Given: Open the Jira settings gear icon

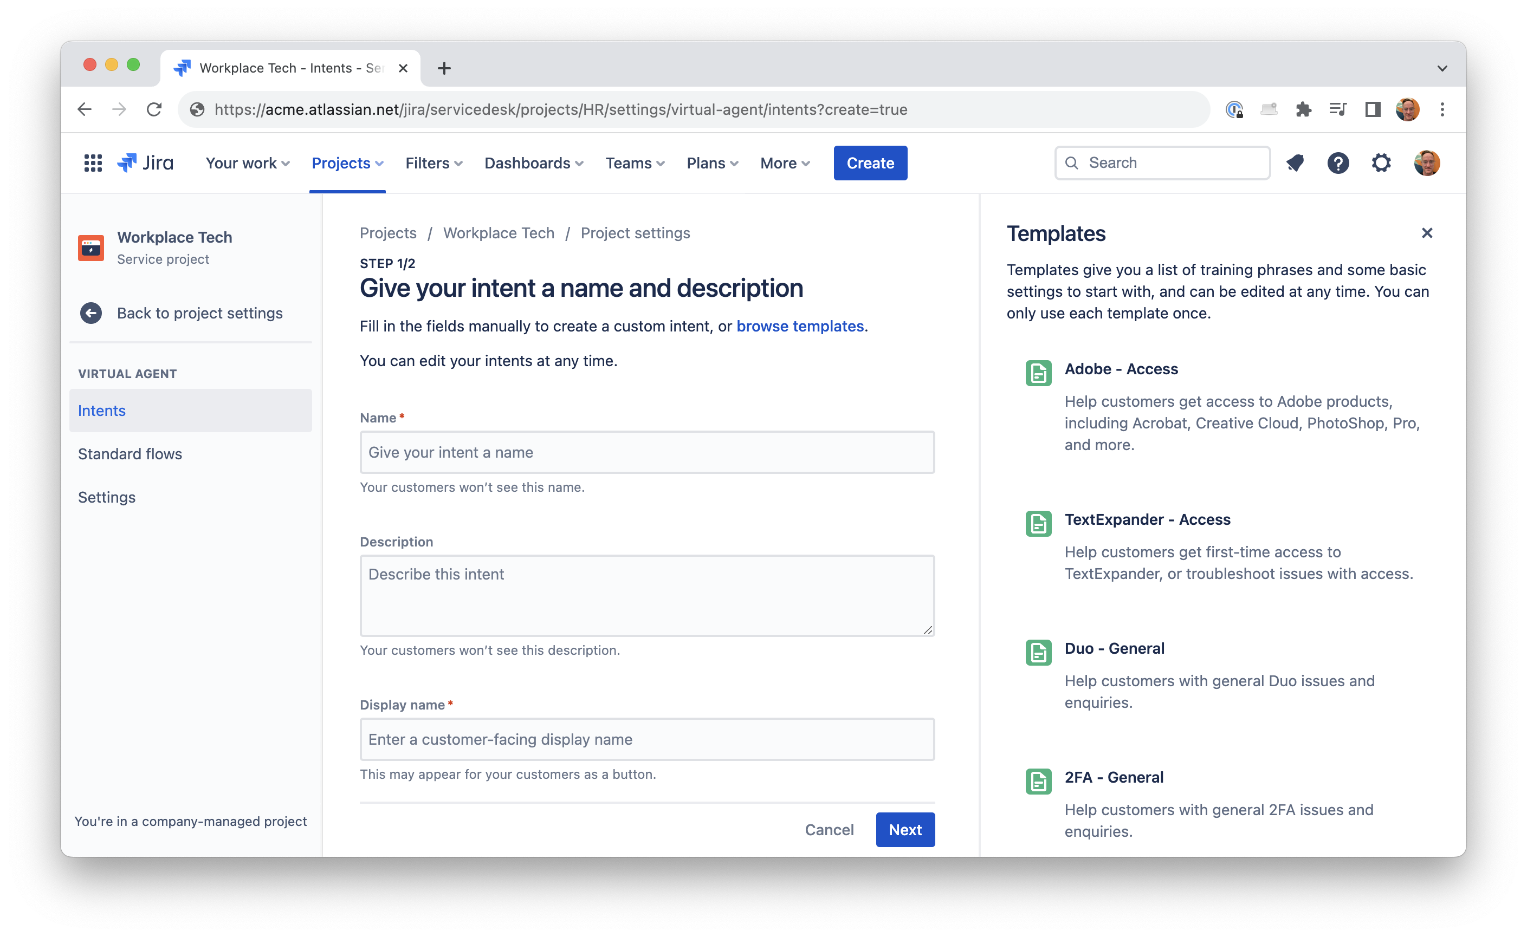Looking at the screenshot, I should pos(1381,163).
